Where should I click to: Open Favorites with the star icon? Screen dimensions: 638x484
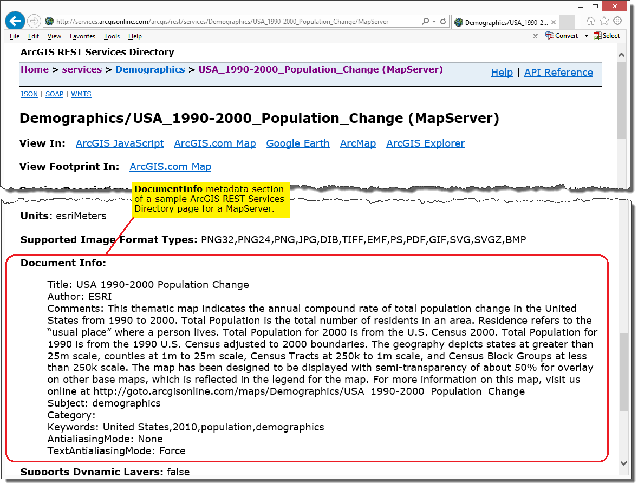coord(604,21)
